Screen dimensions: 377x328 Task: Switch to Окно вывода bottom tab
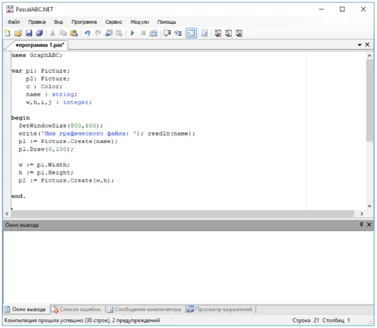(26, 309)
